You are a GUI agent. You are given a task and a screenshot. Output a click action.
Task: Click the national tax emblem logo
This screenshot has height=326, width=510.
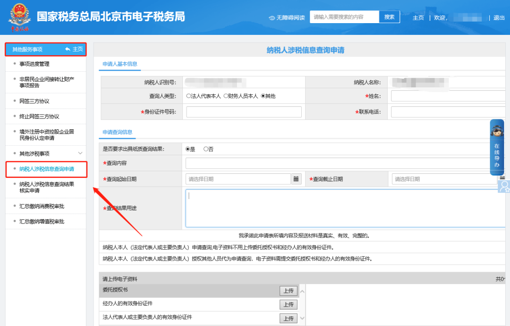(x=19, y=17)
